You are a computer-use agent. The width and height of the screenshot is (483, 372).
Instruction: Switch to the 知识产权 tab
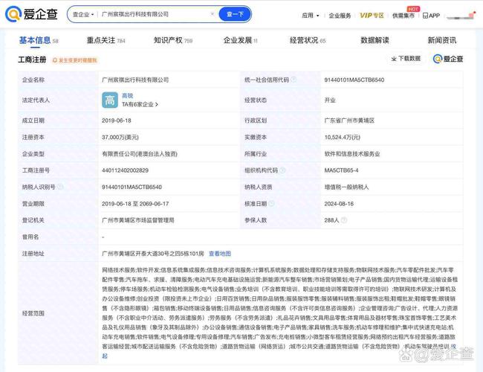pyautogui.click(x=173, y=40)
